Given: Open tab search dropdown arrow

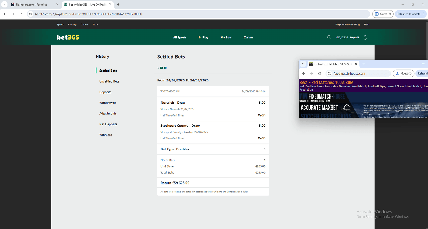Looking at the screenshot, I should point(4,5).
